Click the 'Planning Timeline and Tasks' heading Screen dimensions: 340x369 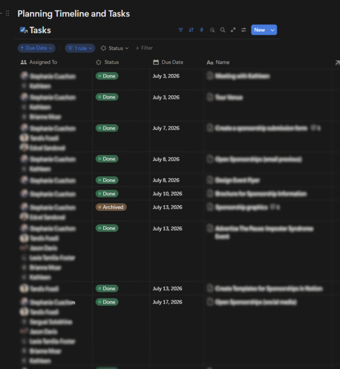[x=74, y=14]
